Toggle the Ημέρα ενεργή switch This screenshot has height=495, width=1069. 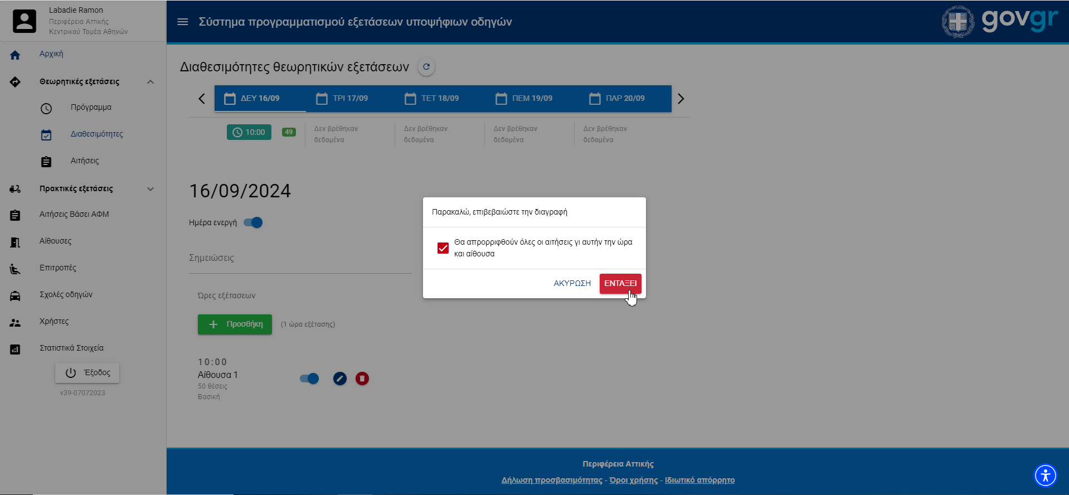(254, 223)
